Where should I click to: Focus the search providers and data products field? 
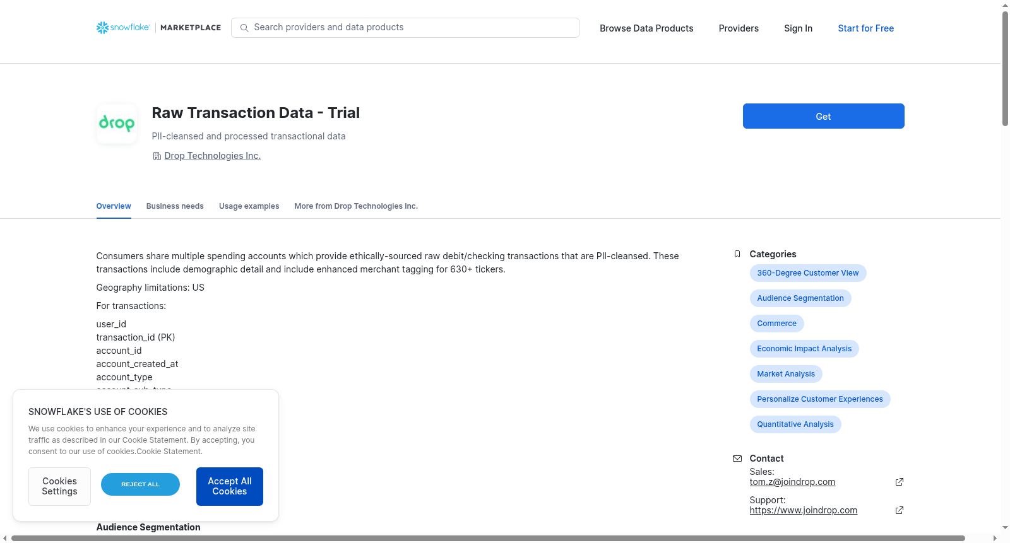405,28
